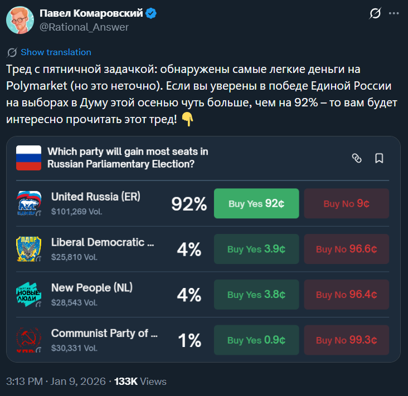Screen dimensions: 408x396
Task: Open the three-dot more options menu
Action: point(394,13)
